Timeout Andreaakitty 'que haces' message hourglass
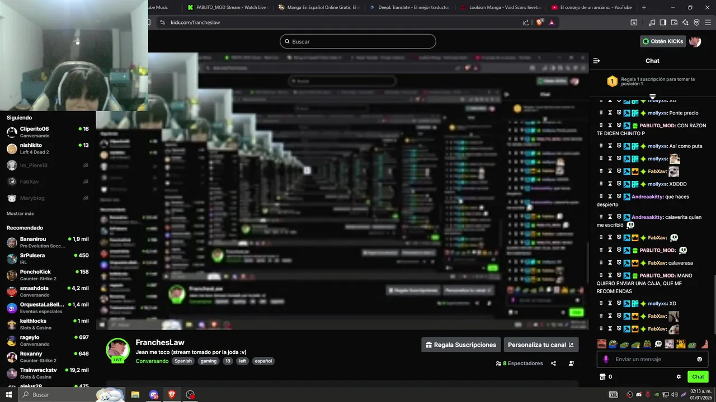The image size is (716, 402). click(610, 197)
